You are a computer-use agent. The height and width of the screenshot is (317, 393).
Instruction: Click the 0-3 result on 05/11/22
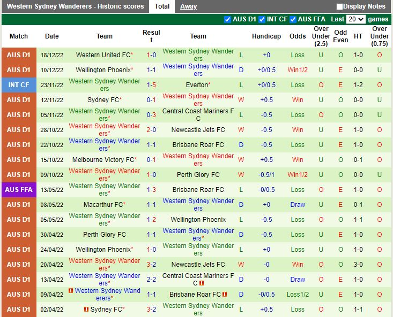tap(151, 115)
